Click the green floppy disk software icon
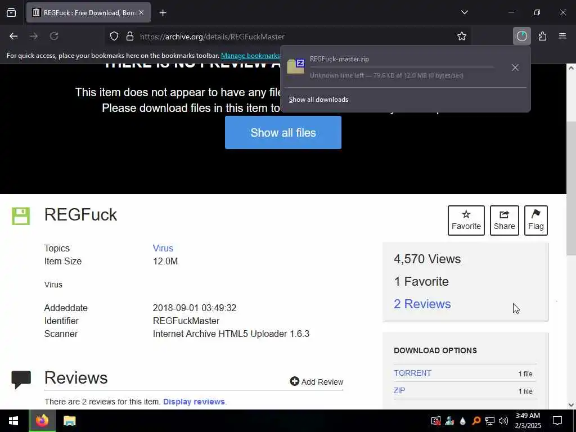The height and width of the screenshot is (432, 576). pyautogui.click(x=21, y=216)
